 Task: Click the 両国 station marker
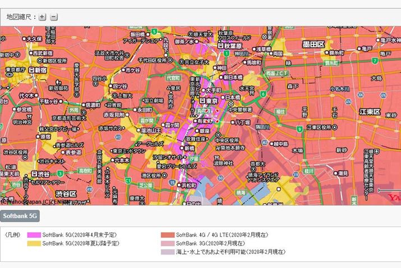[x=271, y=53]
